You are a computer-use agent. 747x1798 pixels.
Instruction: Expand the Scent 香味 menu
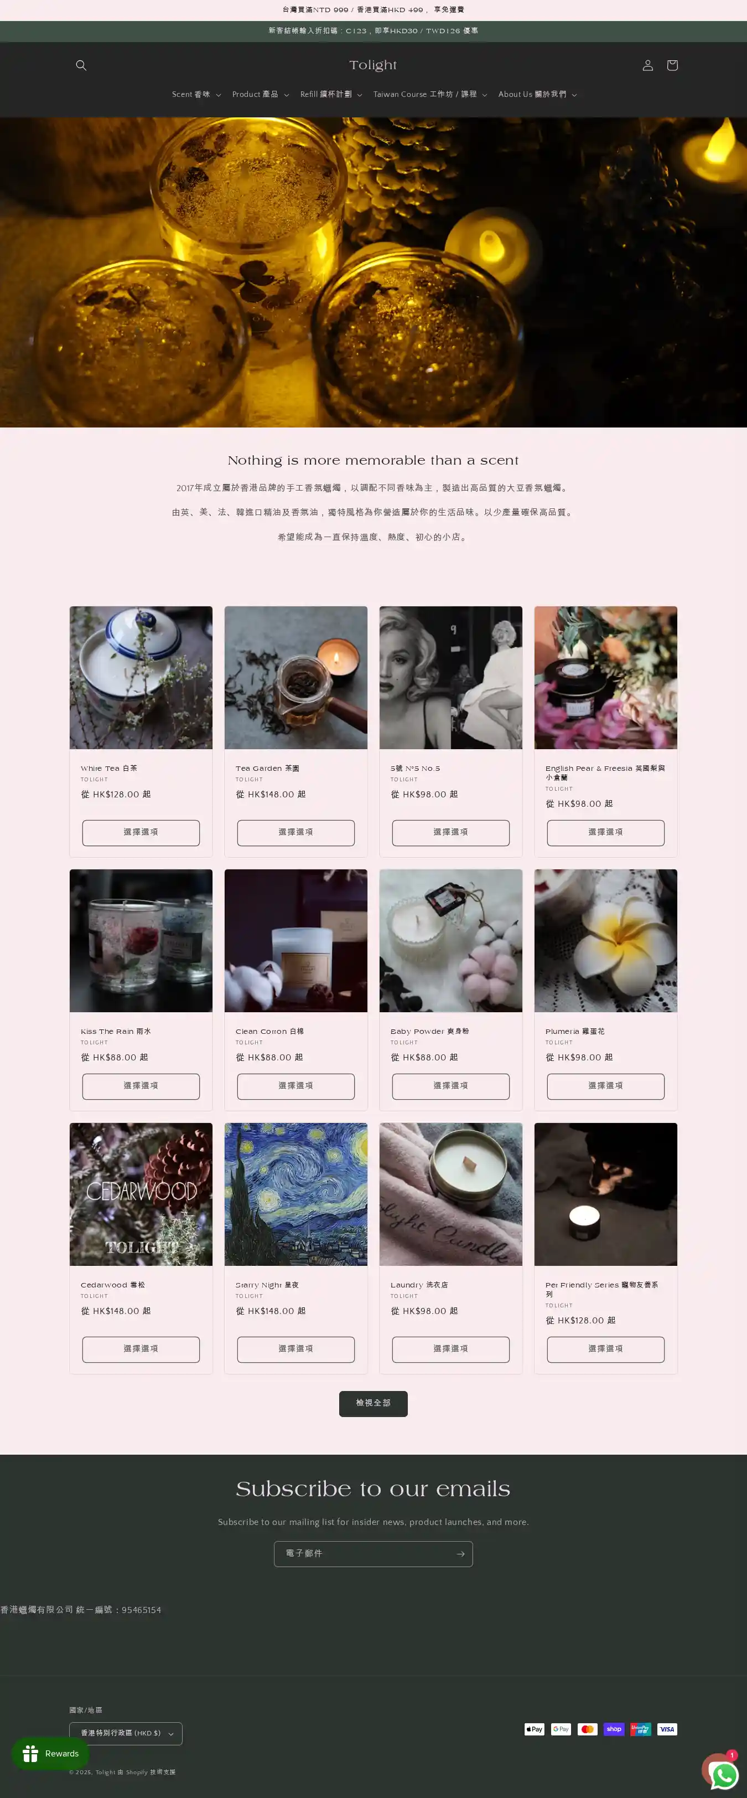tap(196, 94)
